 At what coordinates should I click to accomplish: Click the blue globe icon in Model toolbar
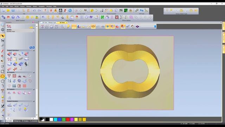(x=70, y=11)
